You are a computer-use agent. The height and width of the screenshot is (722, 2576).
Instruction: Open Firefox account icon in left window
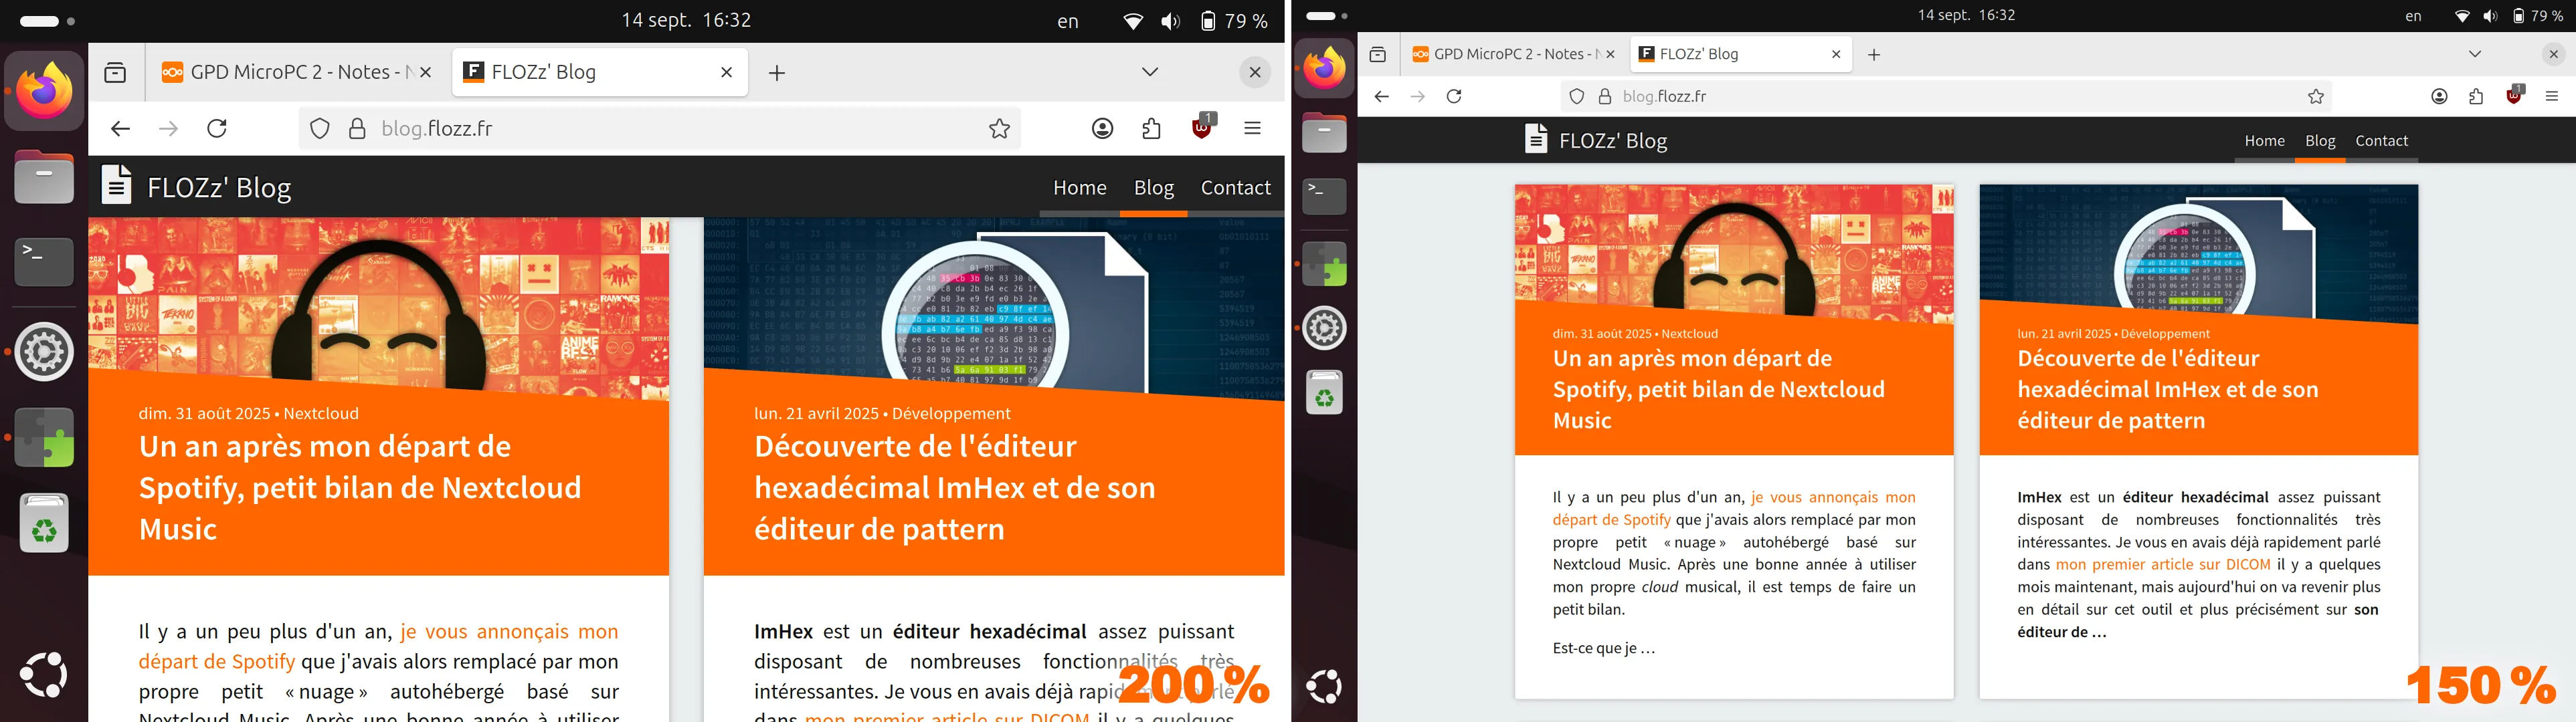1102,129
